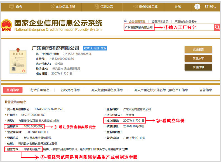Click the header registration number 445321000001380
221x162 pixels.
(x=62, y=59)
